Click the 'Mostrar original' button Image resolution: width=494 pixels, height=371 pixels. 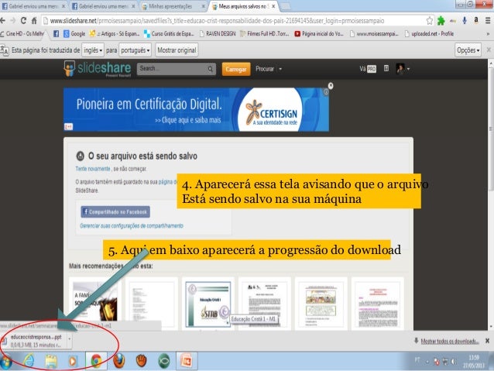(177, 50)
